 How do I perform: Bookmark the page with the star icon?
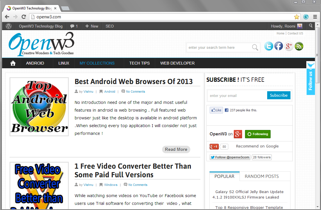pyautogui.click(x=297, y=17)
